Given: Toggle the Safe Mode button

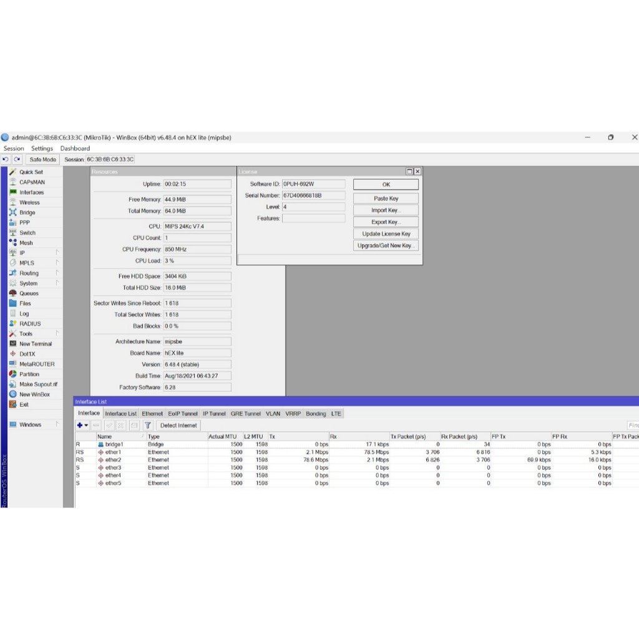Looking at the screenshot, I should pos(43,160).
